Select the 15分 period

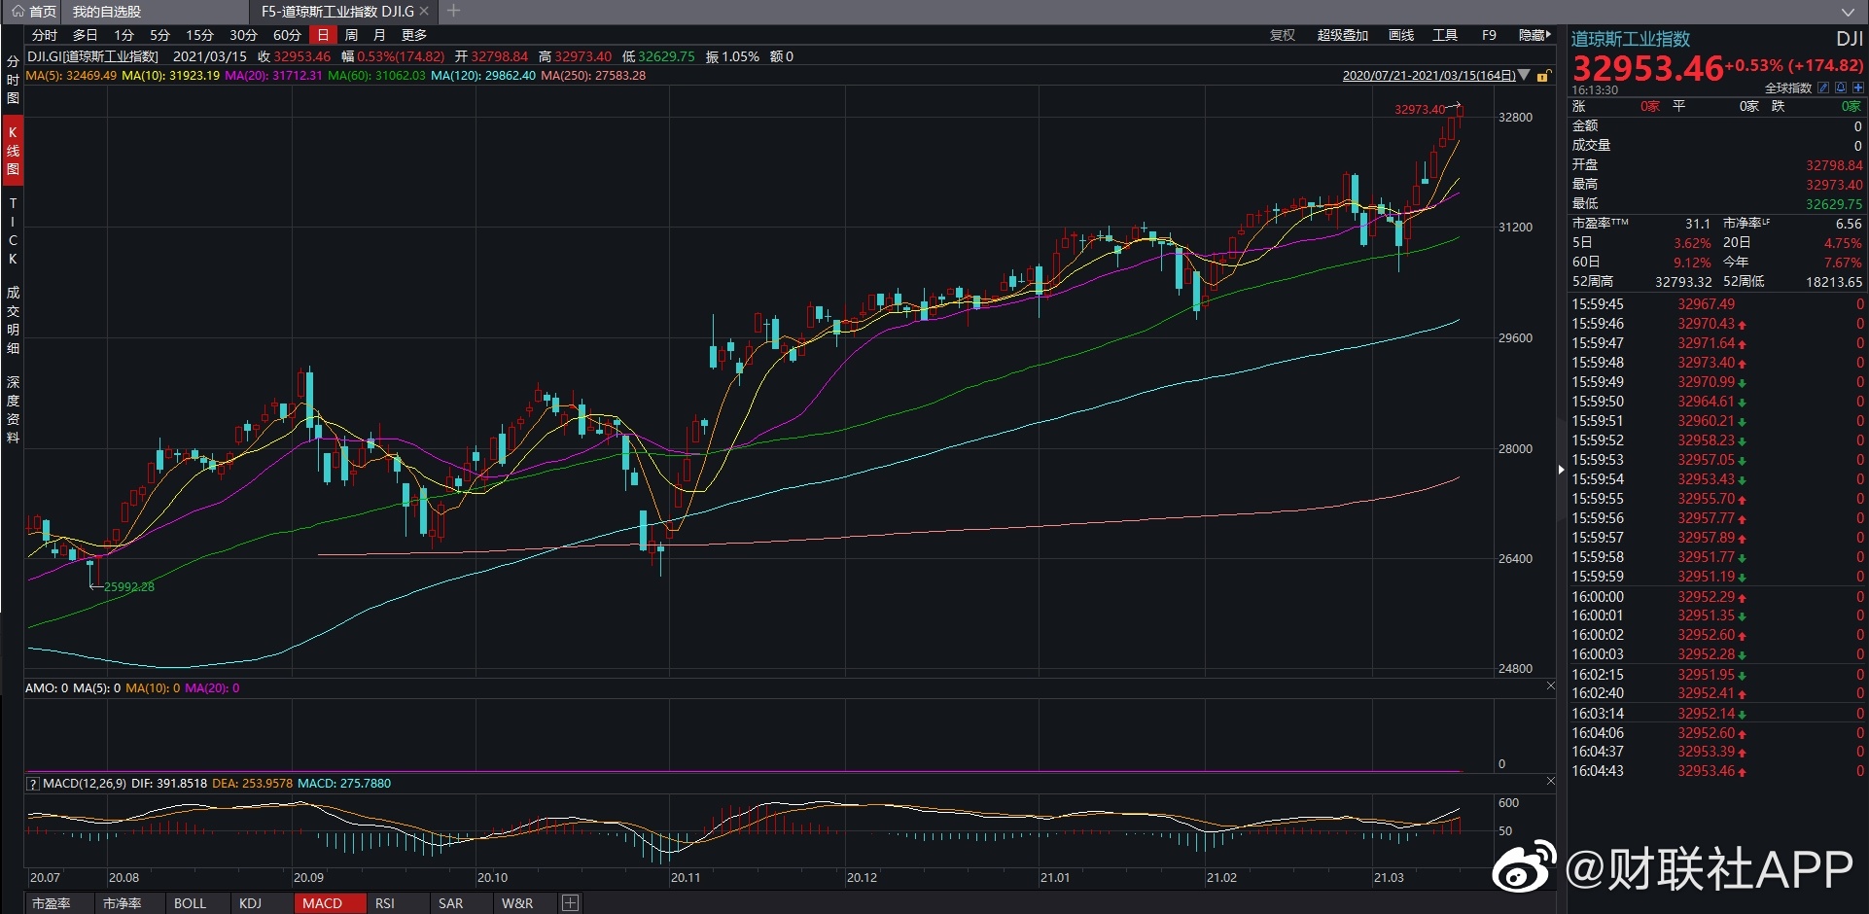click(x=199, y=35)
